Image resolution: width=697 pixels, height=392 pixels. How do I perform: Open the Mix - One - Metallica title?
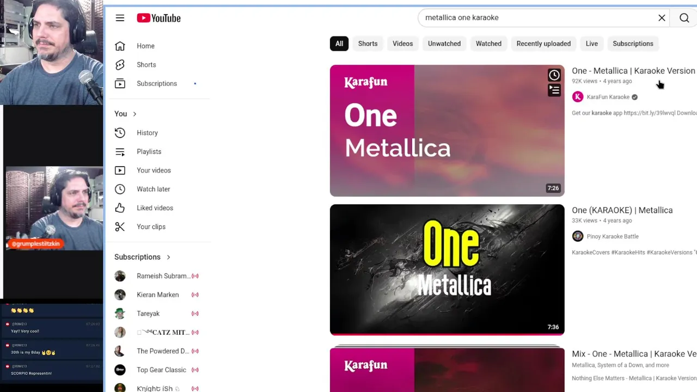tap(634, 354)
